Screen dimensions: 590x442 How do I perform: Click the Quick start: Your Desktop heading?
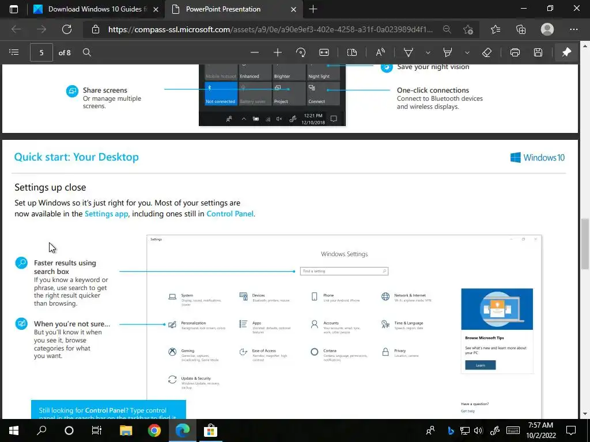click(77, 157)
